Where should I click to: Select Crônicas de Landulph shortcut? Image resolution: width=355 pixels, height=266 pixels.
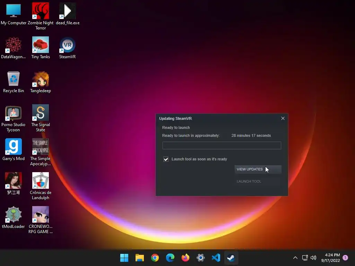coord(41,186)
